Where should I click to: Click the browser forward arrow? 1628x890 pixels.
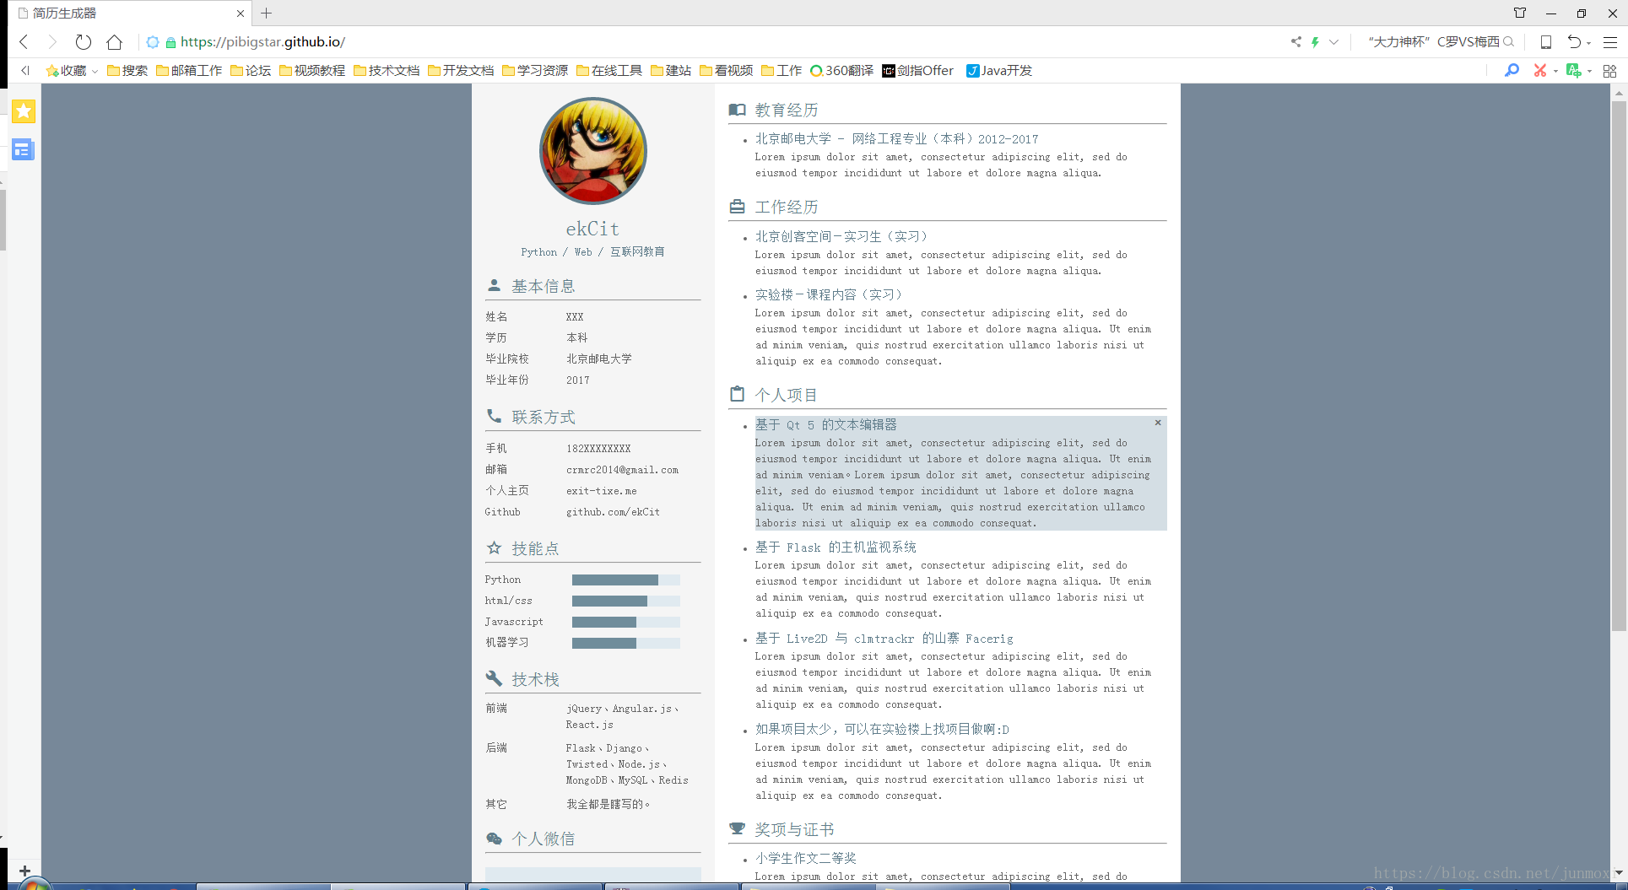52,42
